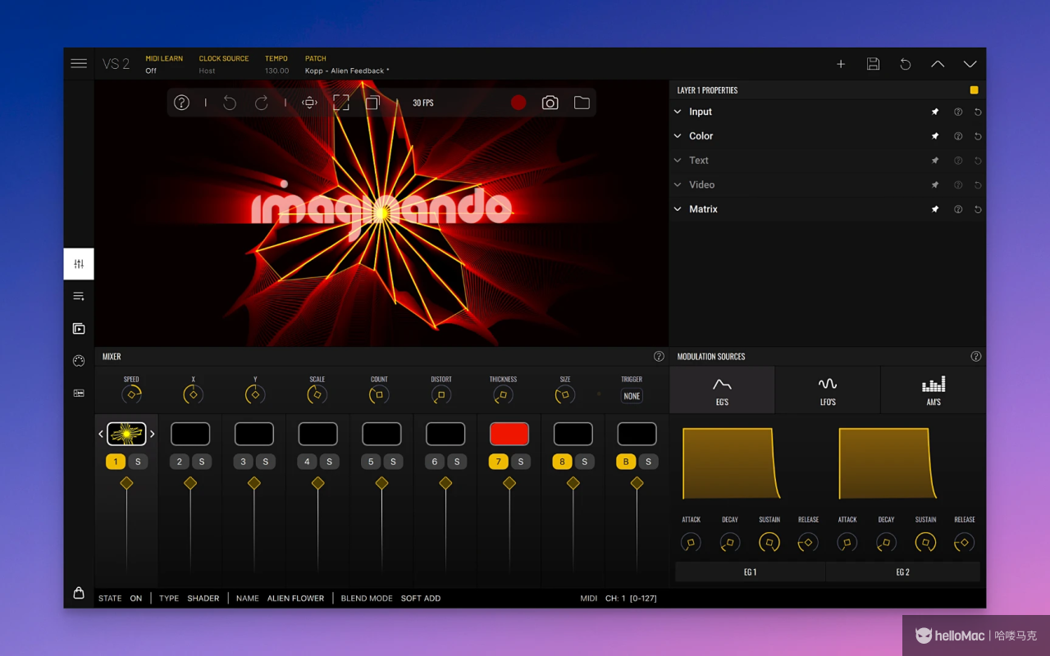Open the output folder icon
The image size is (1050, 656).
tap(582, 102)
